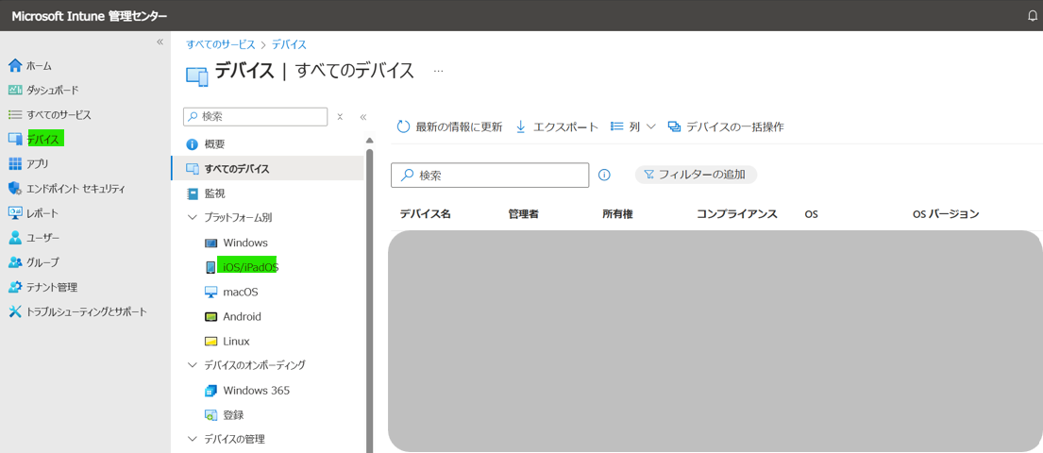Click the トラブルシューティングとサポート wrench icon
The width and height of the screenshot is (1043, 453).
[x=15, y=311]
